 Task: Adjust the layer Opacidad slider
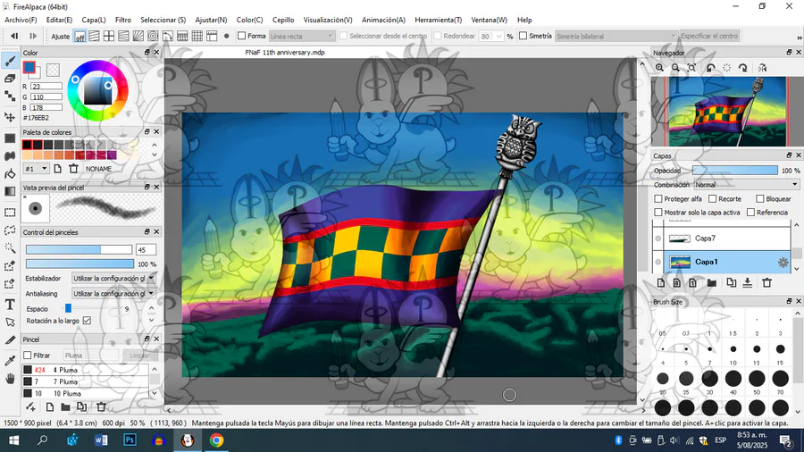coord(735,170)
